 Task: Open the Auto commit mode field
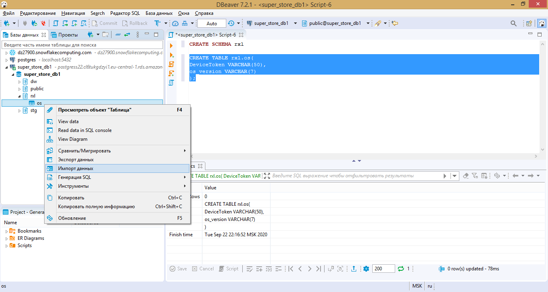coord(212,23)
